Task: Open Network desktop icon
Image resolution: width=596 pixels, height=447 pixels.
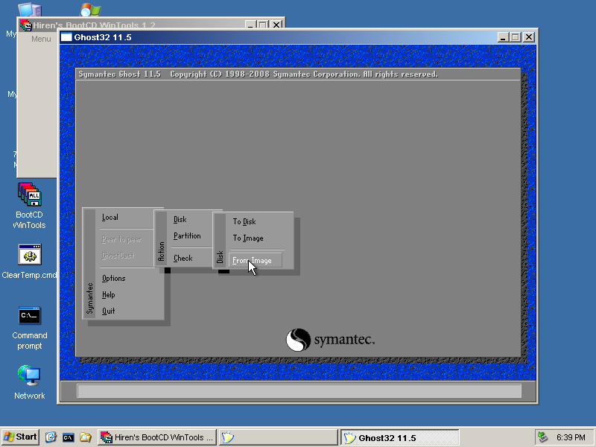Action: (x=29, y=382)
